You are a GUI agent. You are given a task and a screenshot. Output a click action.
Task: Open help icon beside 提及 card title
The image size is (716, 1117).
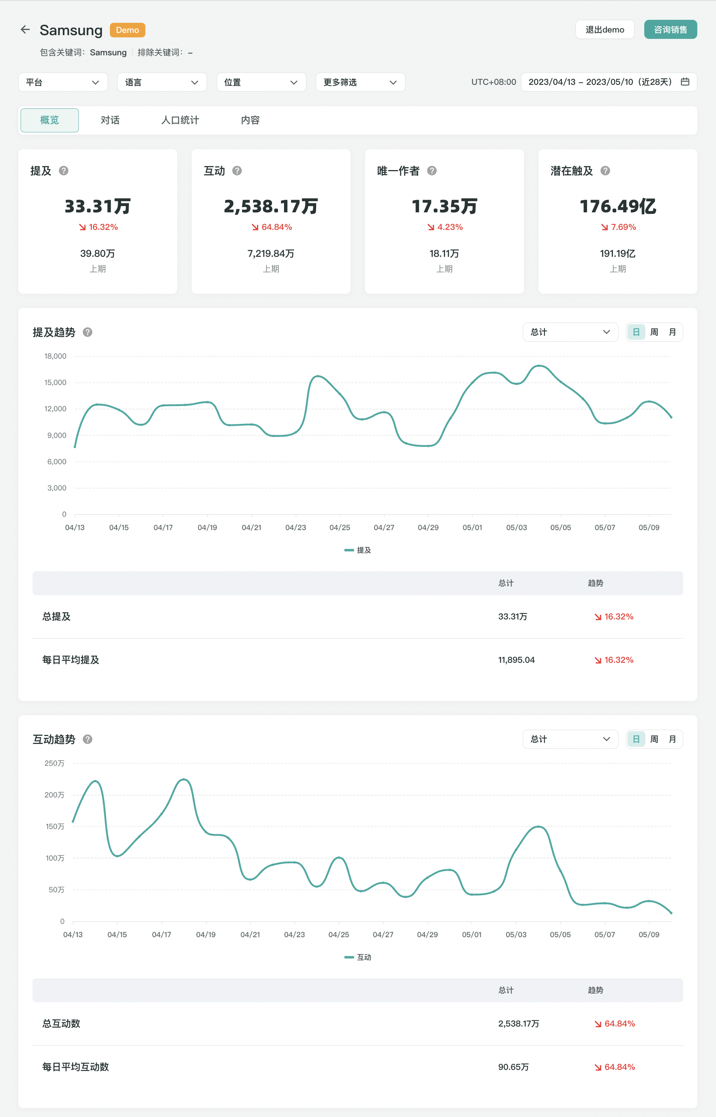[x=64, y=171]
